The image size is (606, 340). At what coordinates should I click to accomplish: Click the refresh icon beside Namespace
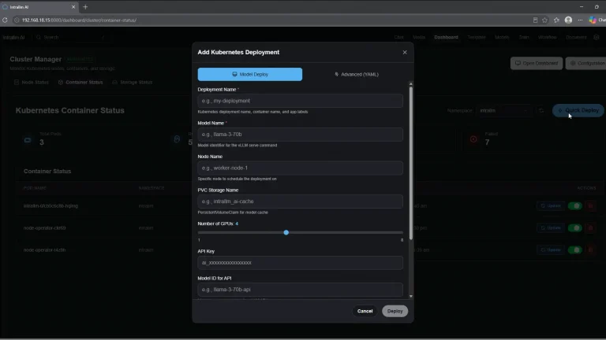click(541, 111)
